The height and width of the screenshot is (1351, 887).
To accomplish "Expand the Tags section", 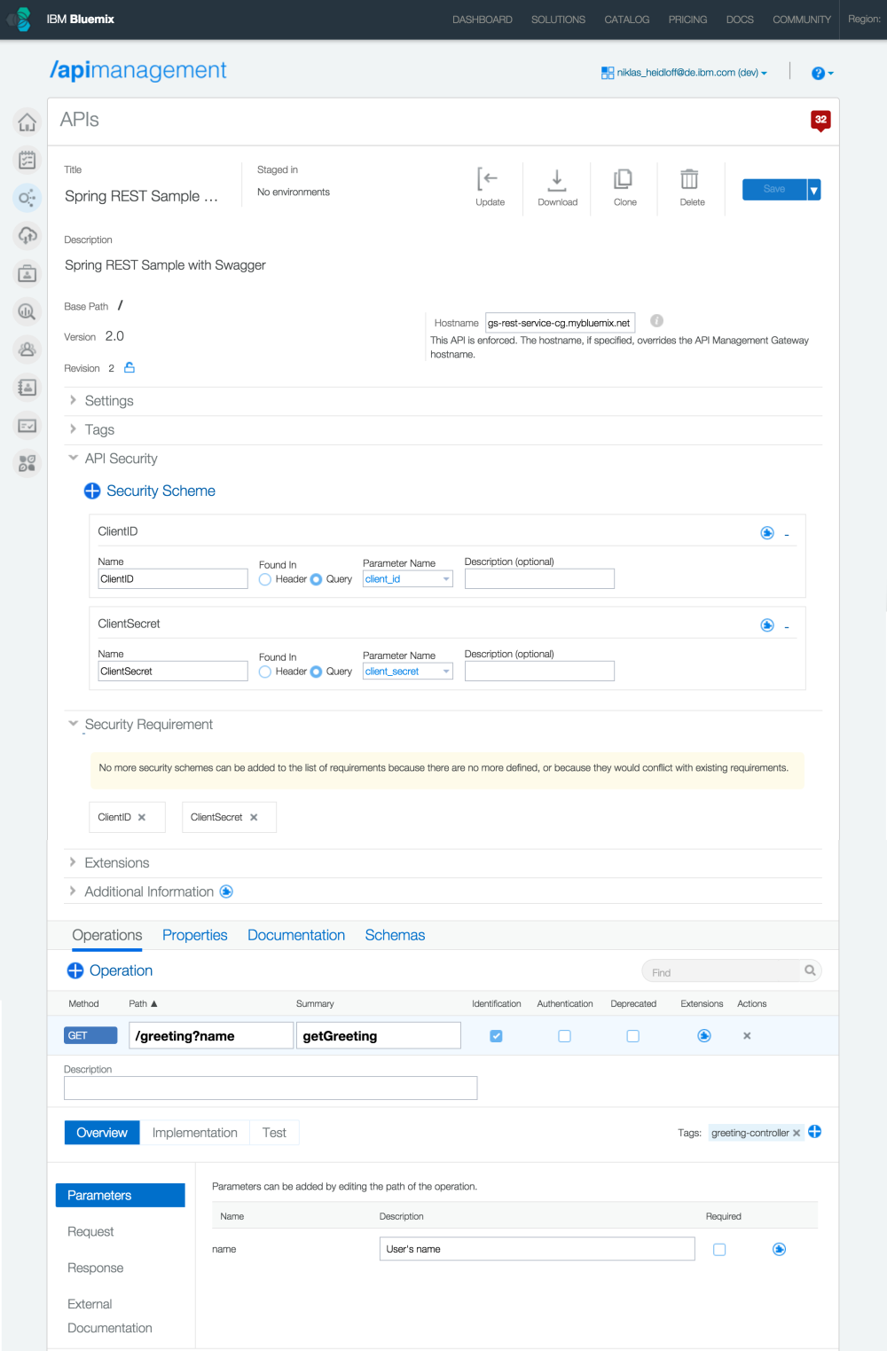I will tap(73, 429).
